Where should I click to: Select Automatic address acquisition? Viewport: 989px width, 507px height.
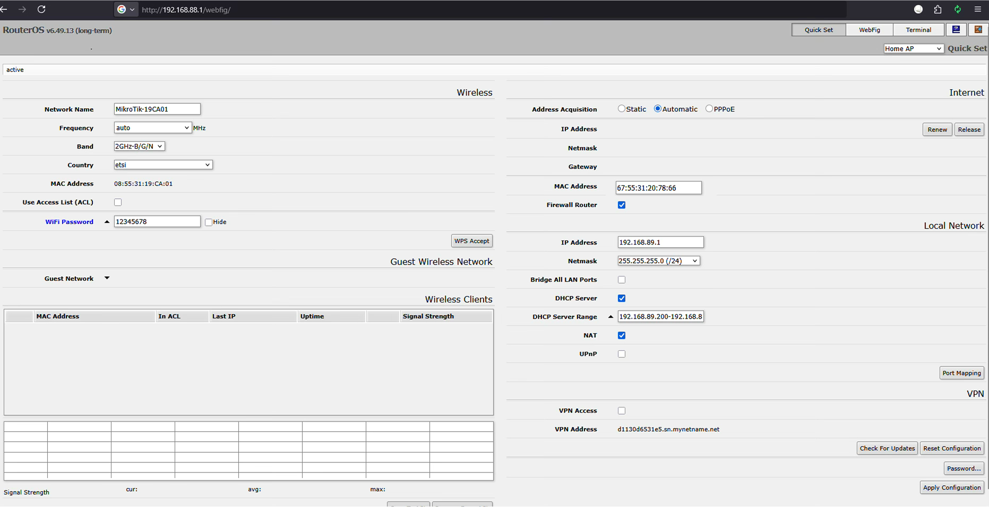[x=658, y=109]
